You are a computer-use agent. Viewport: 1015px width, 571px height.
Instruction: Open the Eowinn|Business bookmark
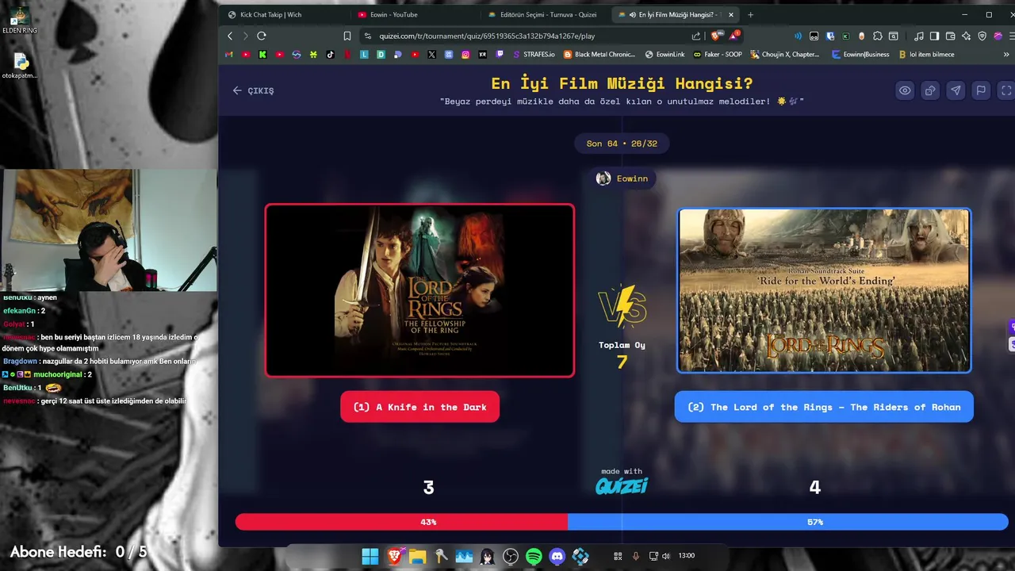point(861,55)
